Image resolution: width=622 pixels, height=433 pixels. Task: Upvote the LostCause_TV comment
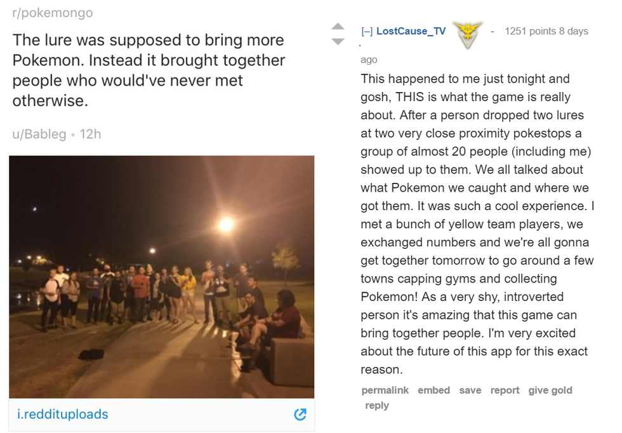coord(338,27)
